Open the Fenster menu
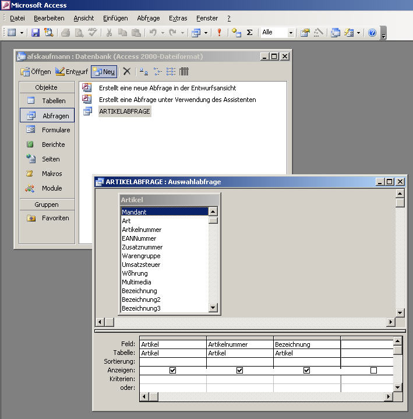 point(207,18)
